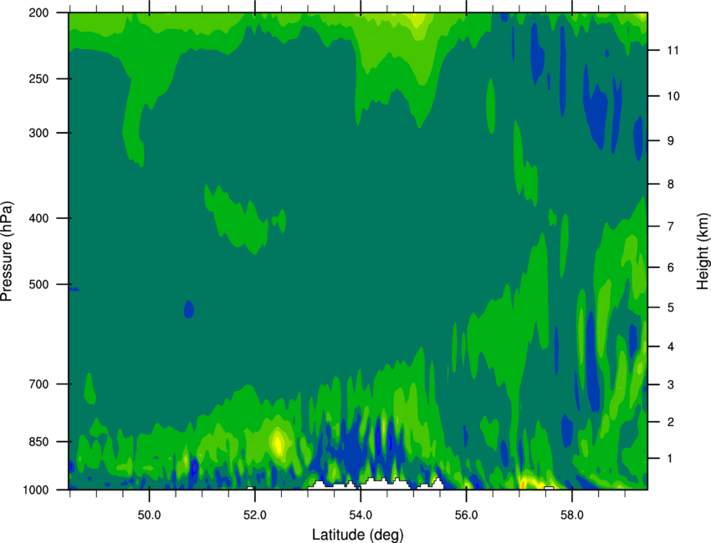This screenshot has width=711, height=543.
Task: Click the 'Height (km)' axis title
Action: (703, 251)
